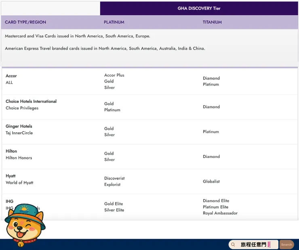Click Gold in the Hilton row
This screenshot has height=250, width=299.
pyautogui.click(x=109, y=154)
